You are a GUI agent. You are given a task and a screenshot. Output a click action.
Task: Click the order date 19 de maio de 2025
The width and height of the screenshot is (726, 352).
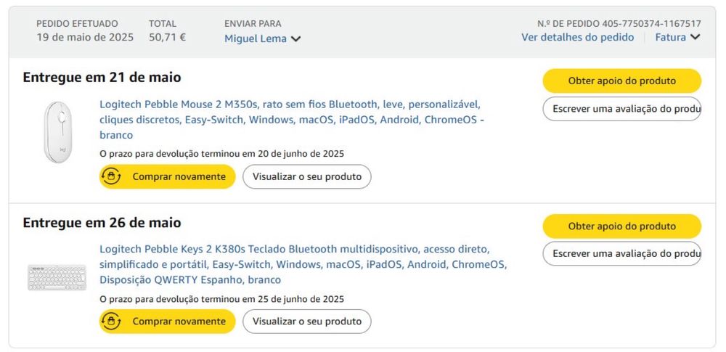(85, 38)
